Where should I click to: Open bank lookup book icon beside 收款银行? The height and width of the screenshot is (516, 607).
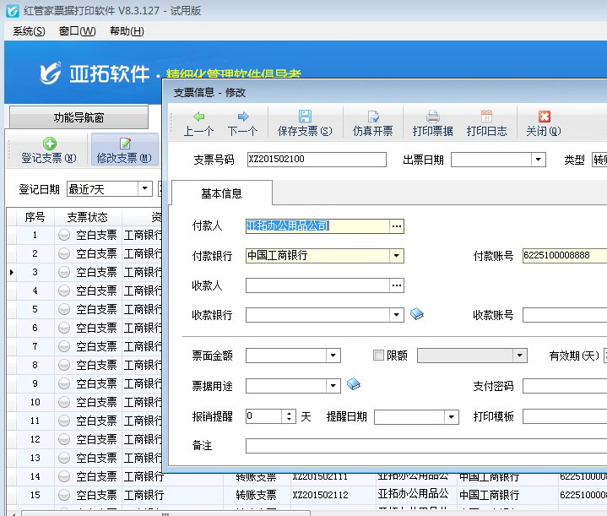point(417,314)
